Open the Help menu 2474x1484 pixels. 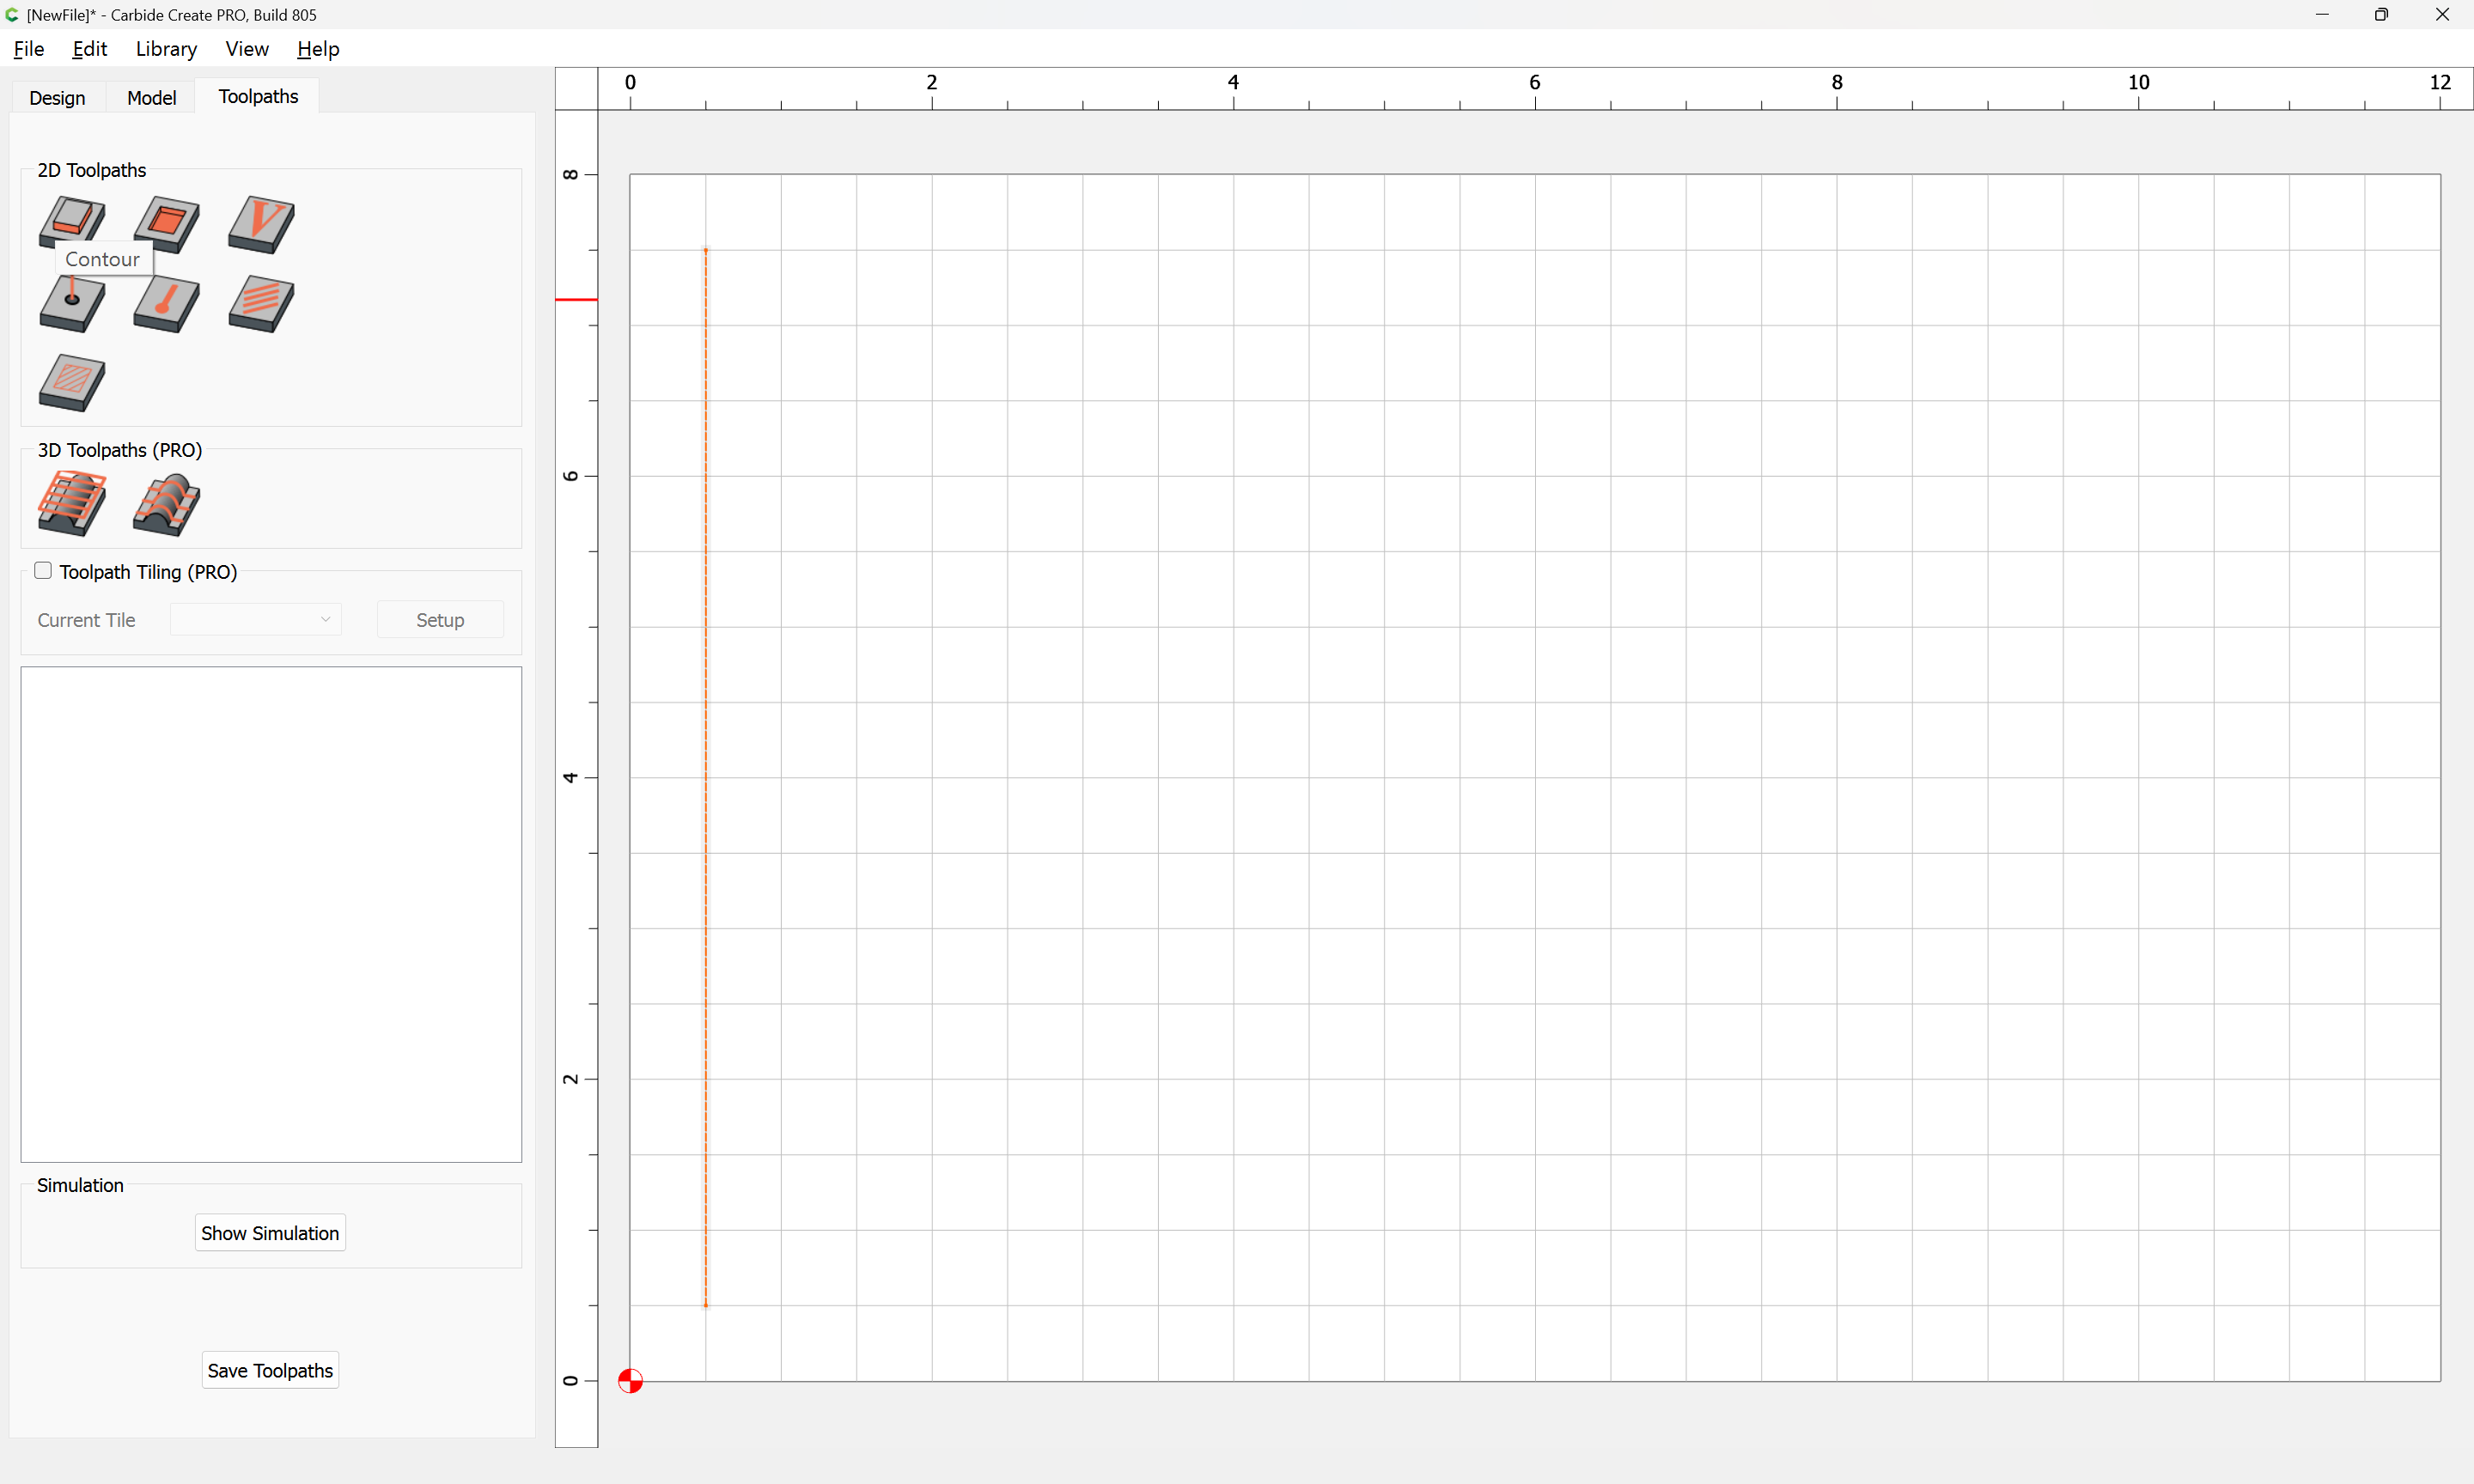[318, 49]
